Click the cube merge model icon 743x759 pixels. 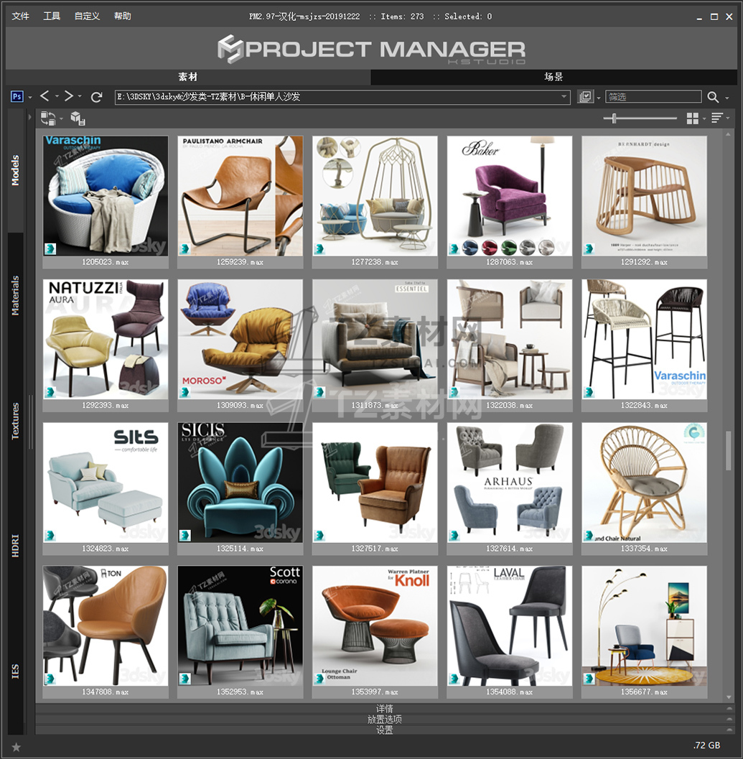(78, 118)
